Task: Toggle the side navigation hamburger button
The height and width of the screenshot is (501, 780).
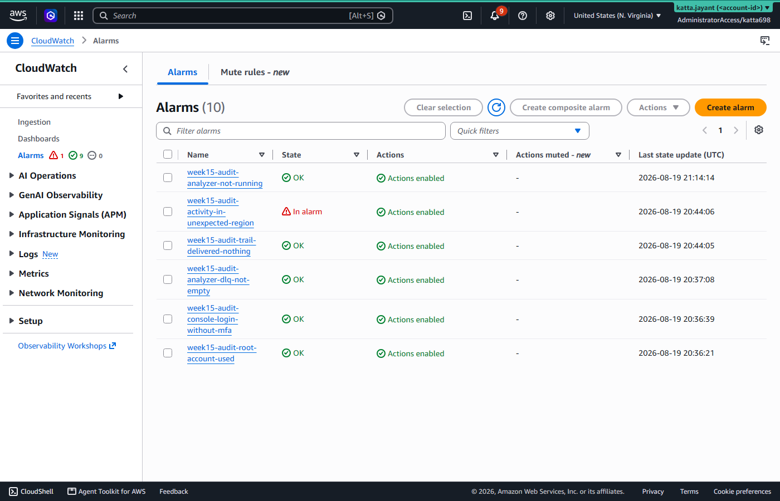Action: 15,41
